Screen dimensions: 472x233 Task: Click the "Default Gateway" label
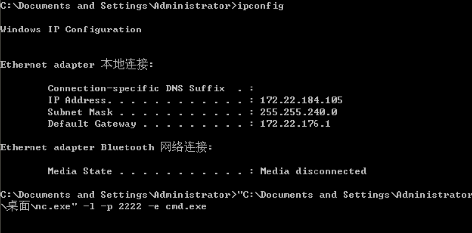point(92,124)
